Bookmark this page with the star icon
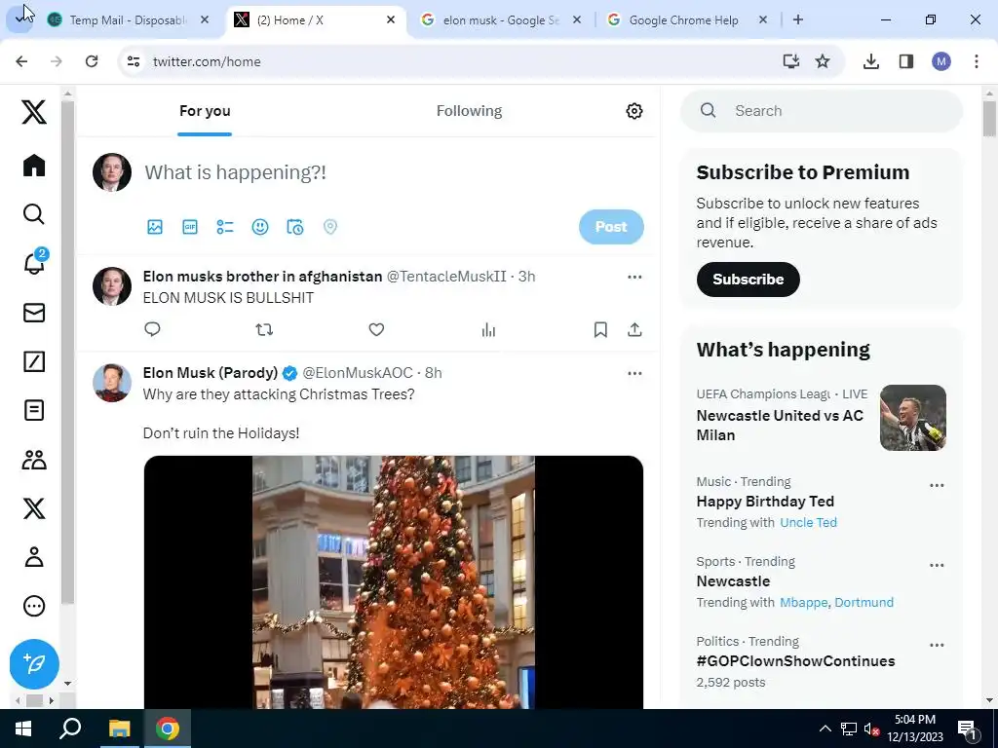The width and height of the screenshot is (998, 748). [x=823, y=61]
